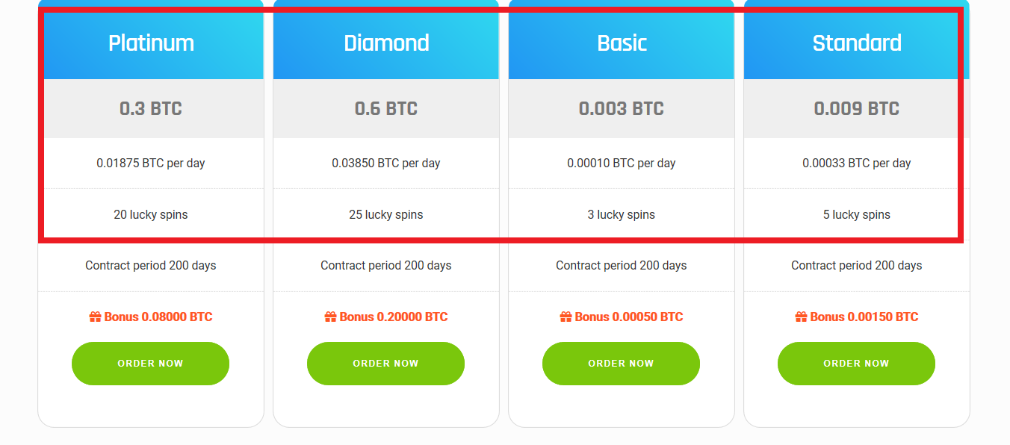Screen dimensions: 1010x445
Task: Order the Diamond plan now
Action: click(385, 364)
